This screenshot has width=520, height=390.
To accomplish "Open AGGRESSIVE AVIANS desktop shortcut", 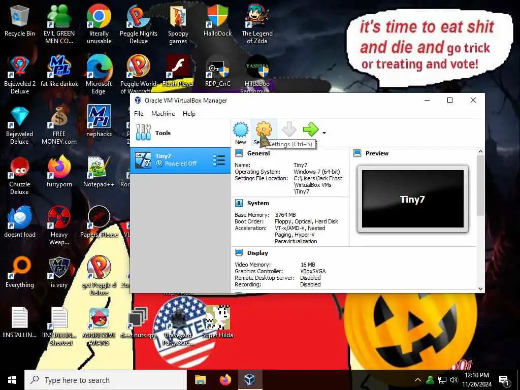I will point(99,327).
